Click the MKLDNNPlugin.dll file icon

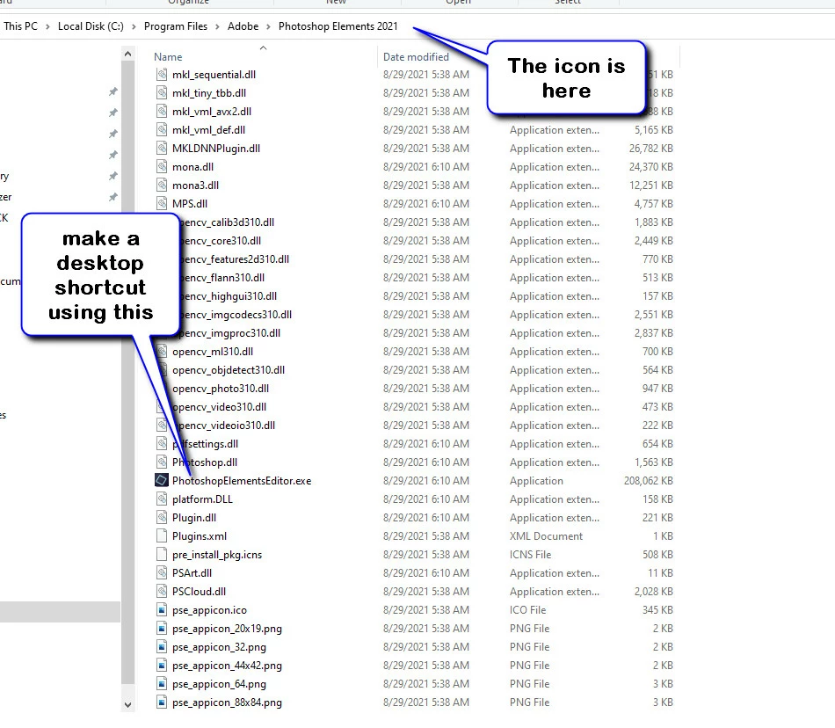(x=162, y=148)
